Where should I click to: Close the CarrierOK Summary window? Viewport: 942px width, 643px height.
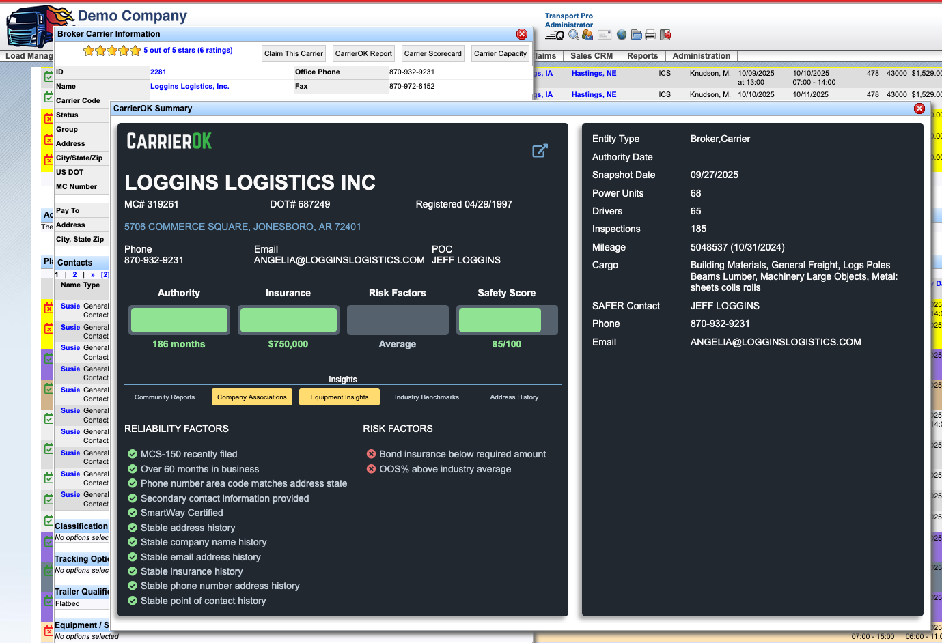click(919, 109)
